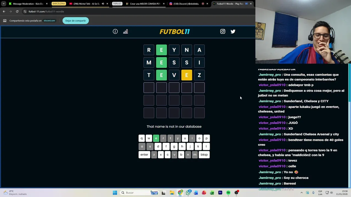351x197 pixels.
Task: Tap the green e key
Action: [156, 138]
